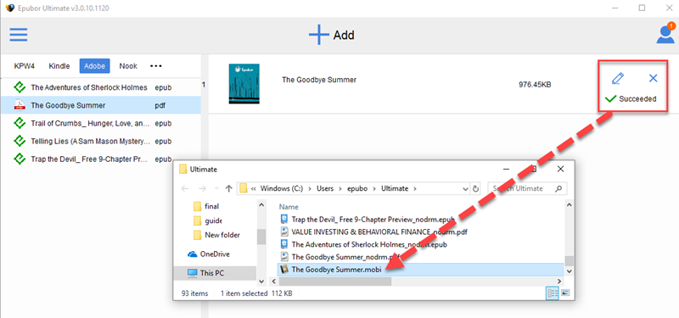This screenshot has height=318, width=679.
Task: Click the epub icon beside Trap the Devil
Action: point(19,159)
